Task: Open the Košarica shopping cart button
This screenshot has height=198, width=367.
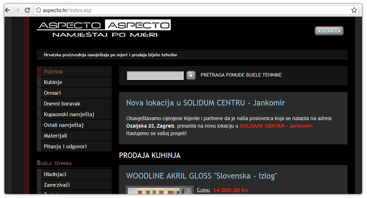Action: click(329, 31)
